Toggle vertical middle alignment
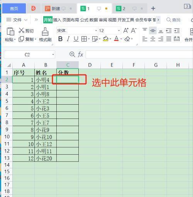This screenshot has height=197, width=193. pos(153,31)
